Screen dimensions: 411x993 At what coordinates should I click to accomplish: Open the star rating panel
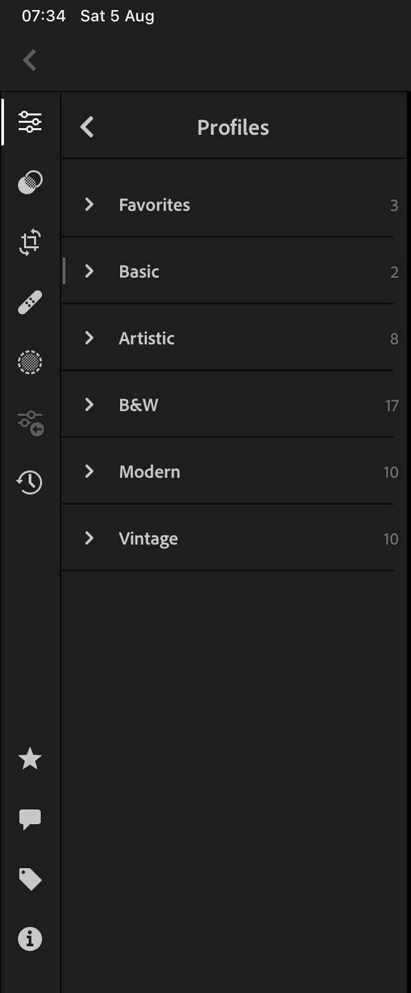(x=29, y=759)
